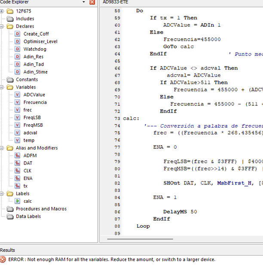This screenshot has width=263, height=275.
Task: Click the 'Conversión a palabra' comment line
Action: tap(203, 126)
